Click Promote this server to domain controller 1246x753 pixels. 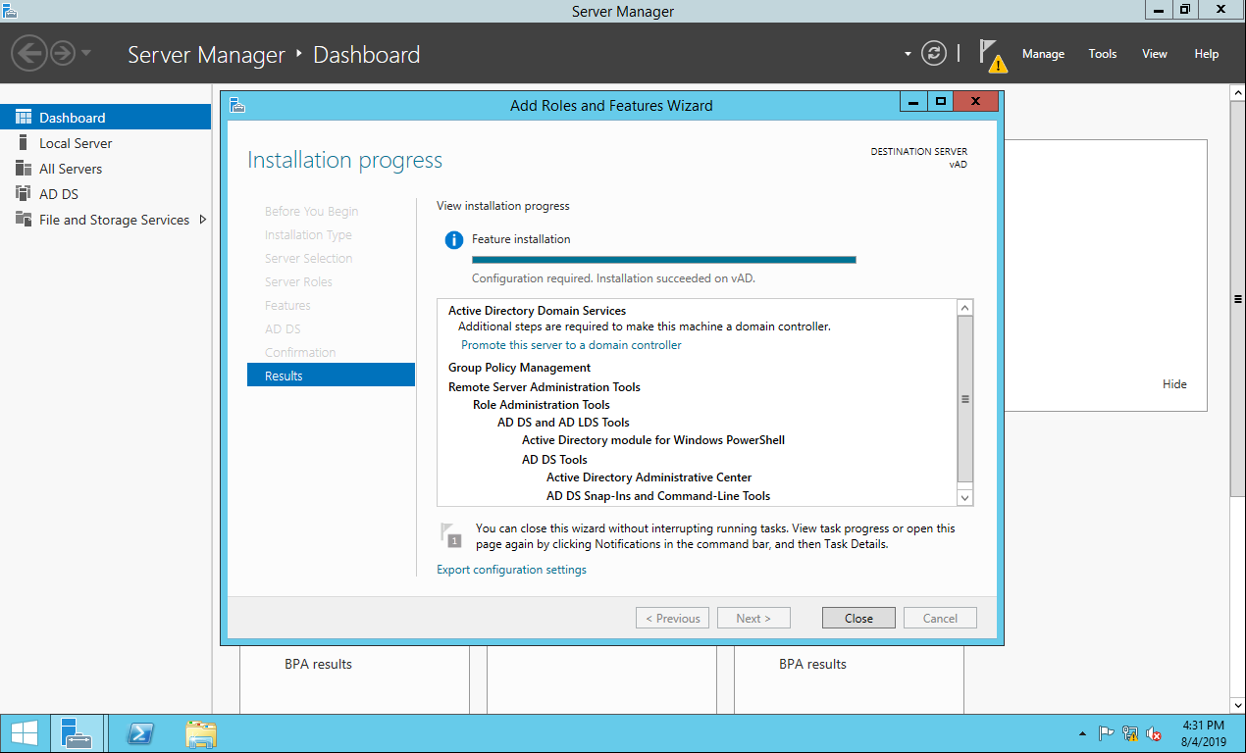tap(571, 345)
